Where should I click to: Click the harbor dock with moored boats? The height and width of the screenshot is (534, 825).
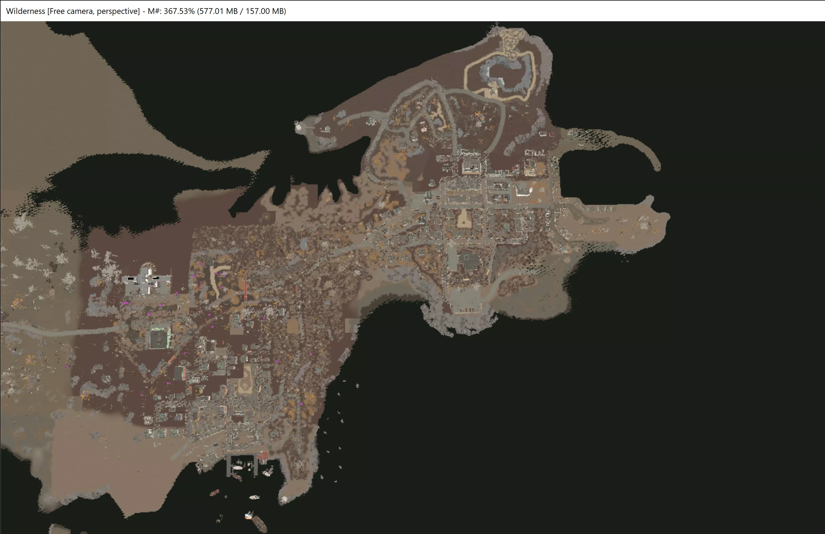(242, 465)
